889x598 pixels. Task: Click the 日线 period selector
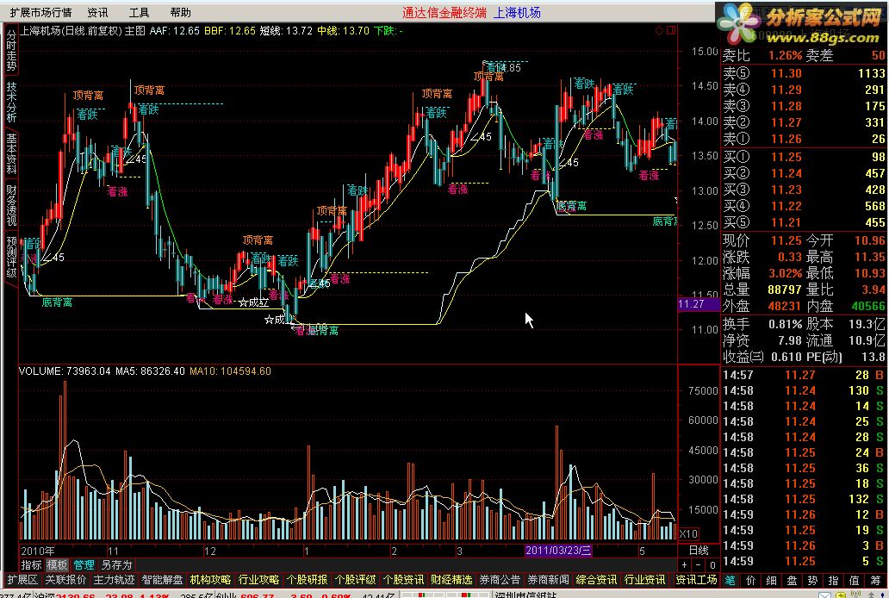699,551
